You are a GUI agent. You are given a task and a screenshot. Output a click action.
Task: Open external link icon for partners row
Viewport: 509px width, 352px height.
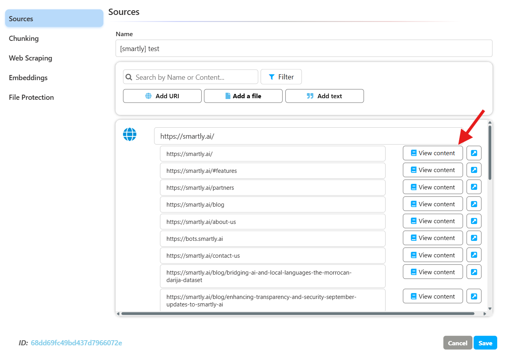pos(474,187)
